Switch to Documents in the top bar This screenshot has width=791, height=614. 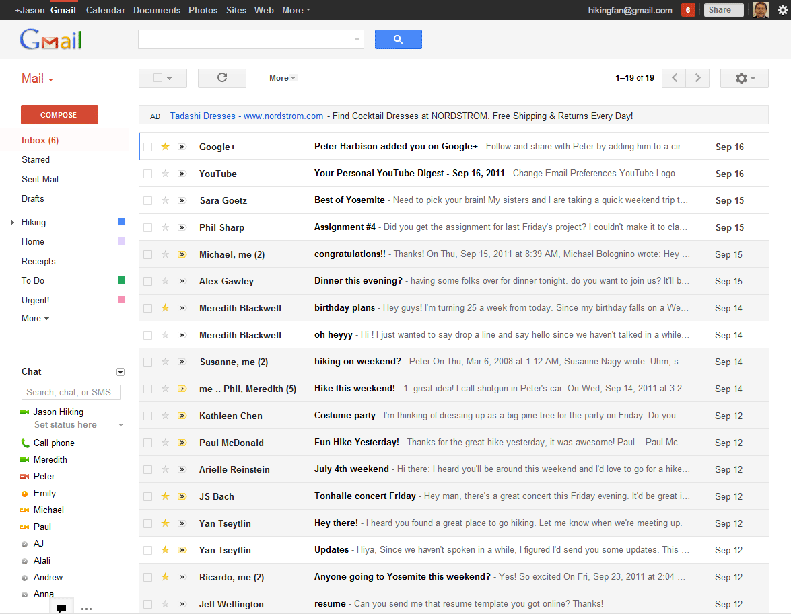pyautogui.click(x=157, y=10)
